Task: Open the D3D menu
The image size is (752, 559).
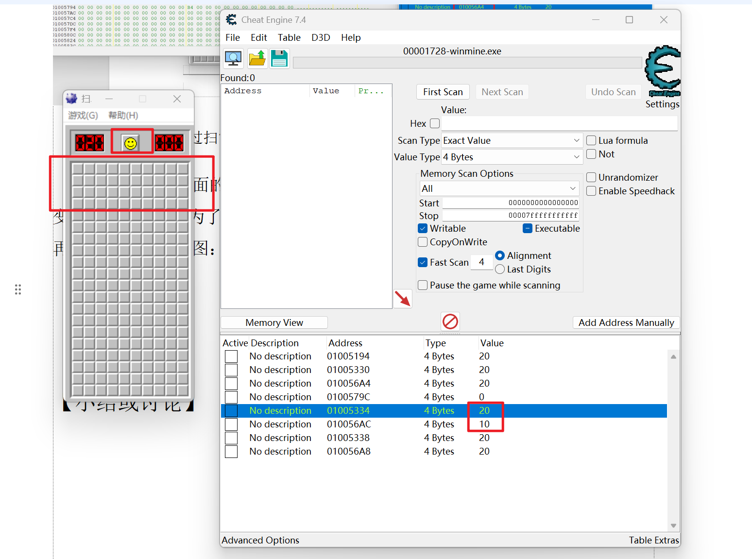Action: click(x=321, y=37)
